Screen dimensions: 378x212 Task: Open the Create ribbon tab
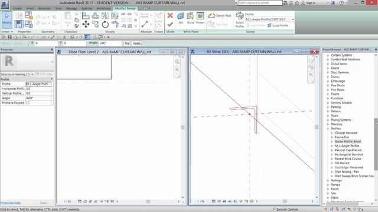[17, 8]
